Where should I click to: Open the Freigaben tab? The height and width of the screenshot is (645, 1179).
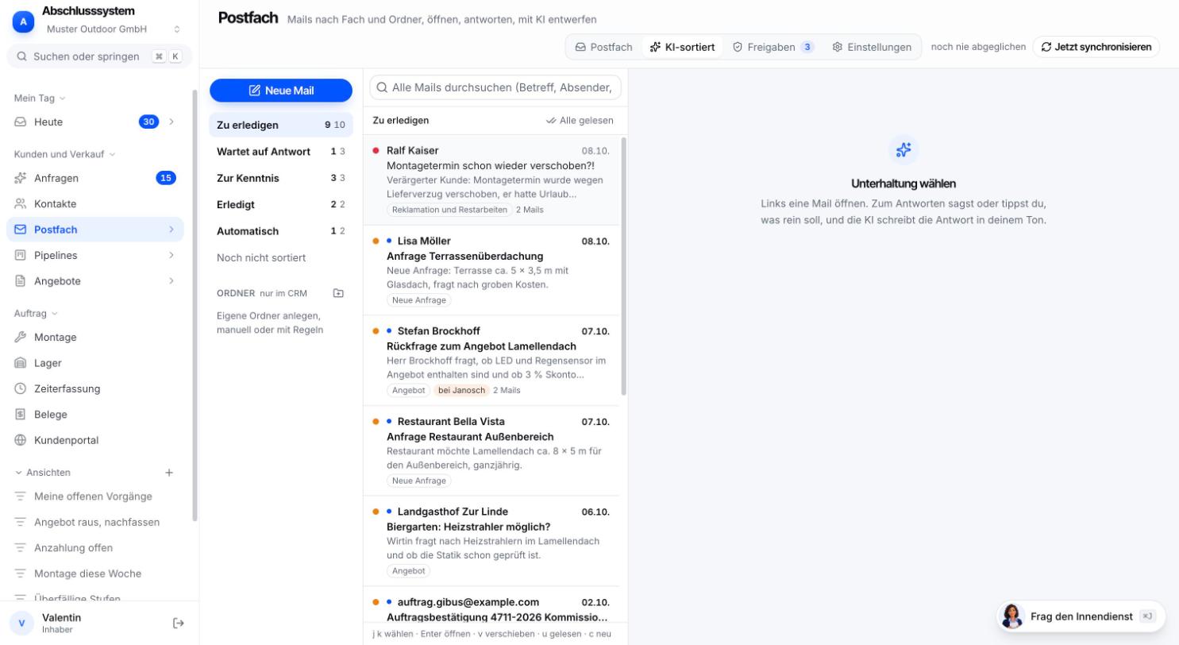point(773,47)
